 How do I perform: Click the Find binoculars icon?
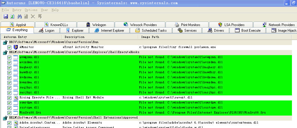click(x=19, y=17)
